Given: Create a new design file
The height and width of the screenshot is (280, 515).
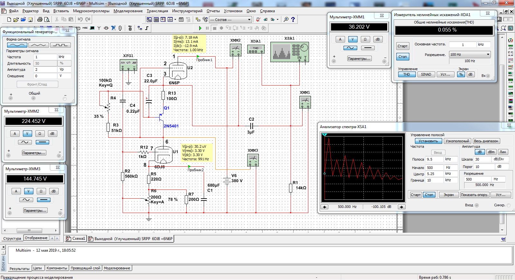Looking at the screenshot, I should (9, 20).
